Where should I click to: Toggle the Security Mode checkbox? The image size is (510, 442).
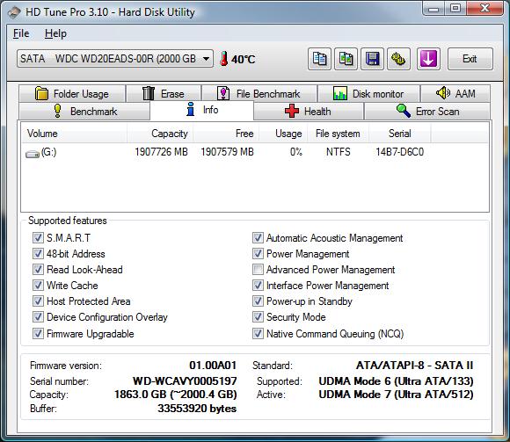click(x=258, y=317)
